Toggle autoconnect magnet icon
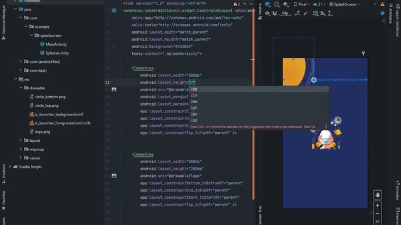This screenshot has height=225, width=401. pos(274,13)
